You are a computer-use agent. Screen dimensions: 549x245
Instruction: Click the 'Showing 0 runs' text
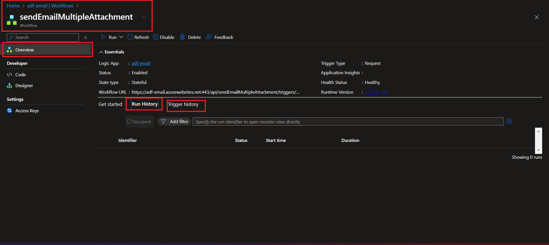point(527,157)
